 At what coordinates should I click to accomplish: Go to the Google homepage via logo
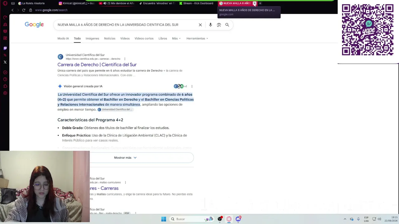(x=34, y=25)
